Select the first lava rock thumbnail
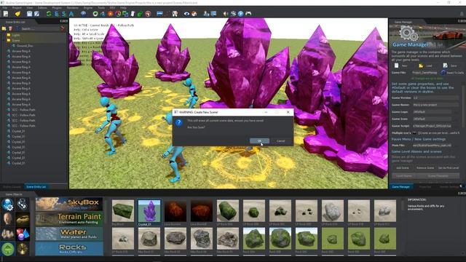The image size is (466, 262). tap(175, 211)
